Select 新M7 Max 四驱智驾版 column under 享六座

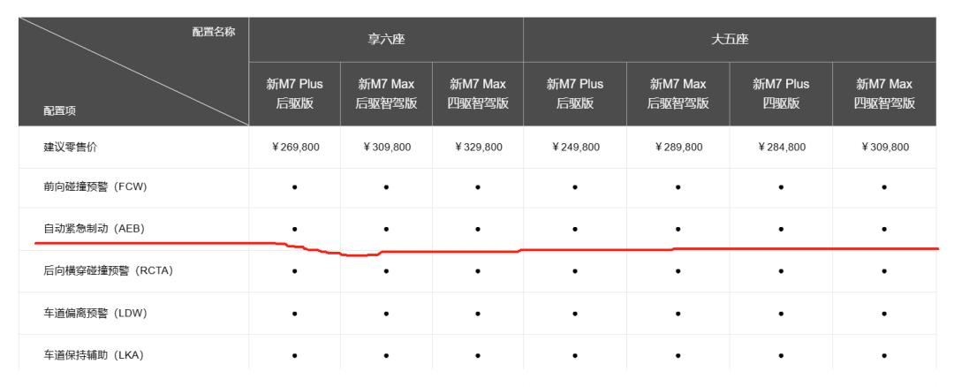point(477,93)
